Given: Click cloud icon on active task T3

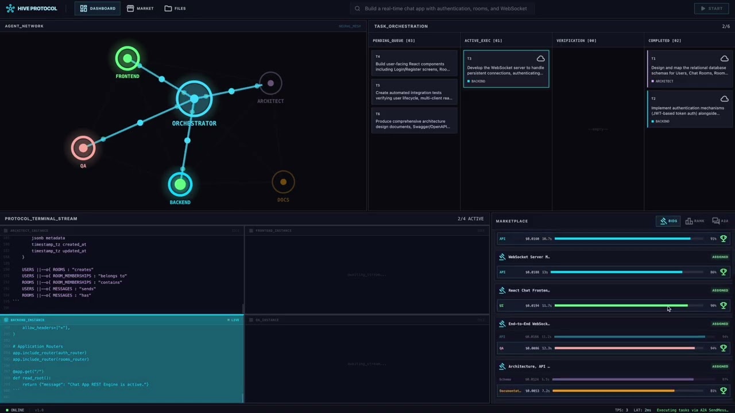Looking at the screenshot, I should click(x=540, y=59).
